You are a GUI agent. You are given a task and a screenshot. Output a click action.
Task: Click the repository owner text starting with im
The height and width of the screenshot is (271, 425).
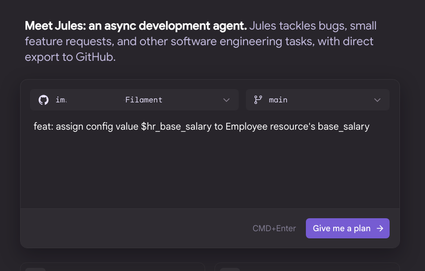coord(61,100)
